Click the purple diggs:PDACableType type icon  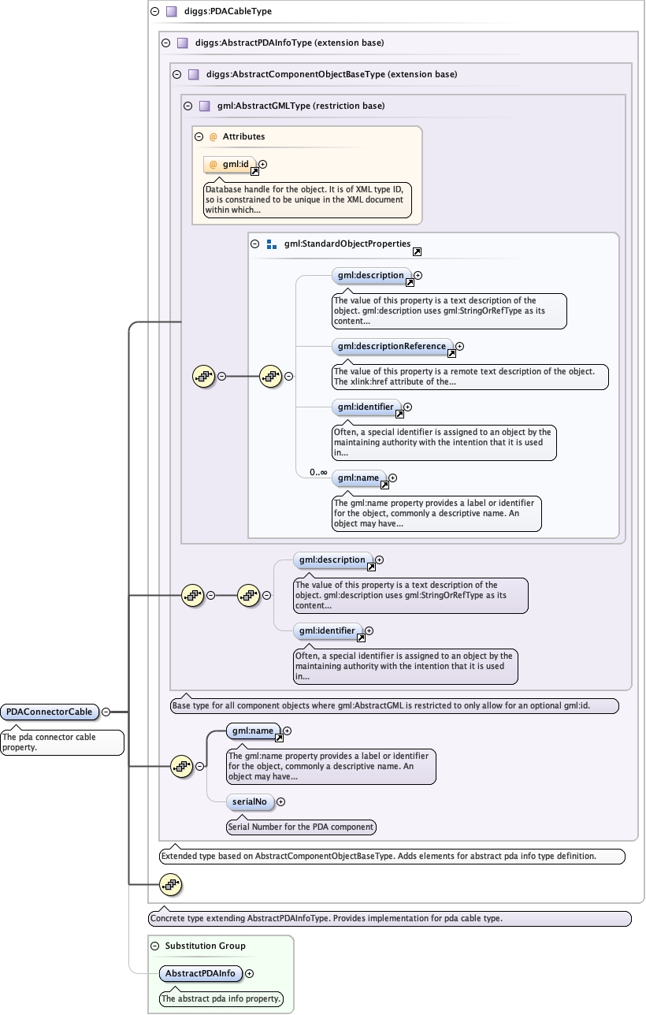(x=171, y=12)
